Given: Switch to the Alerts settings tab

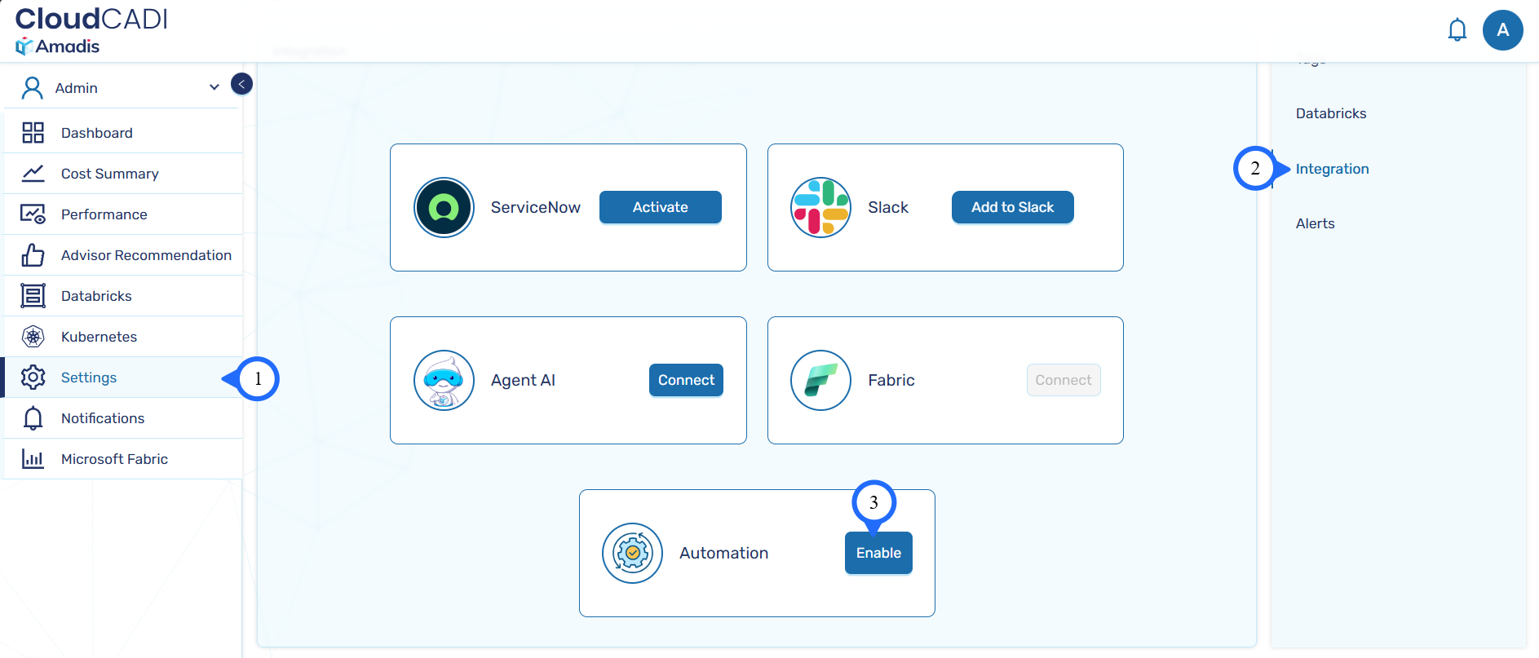Looking at the screenshot, I should click(x=1315, y=223).
